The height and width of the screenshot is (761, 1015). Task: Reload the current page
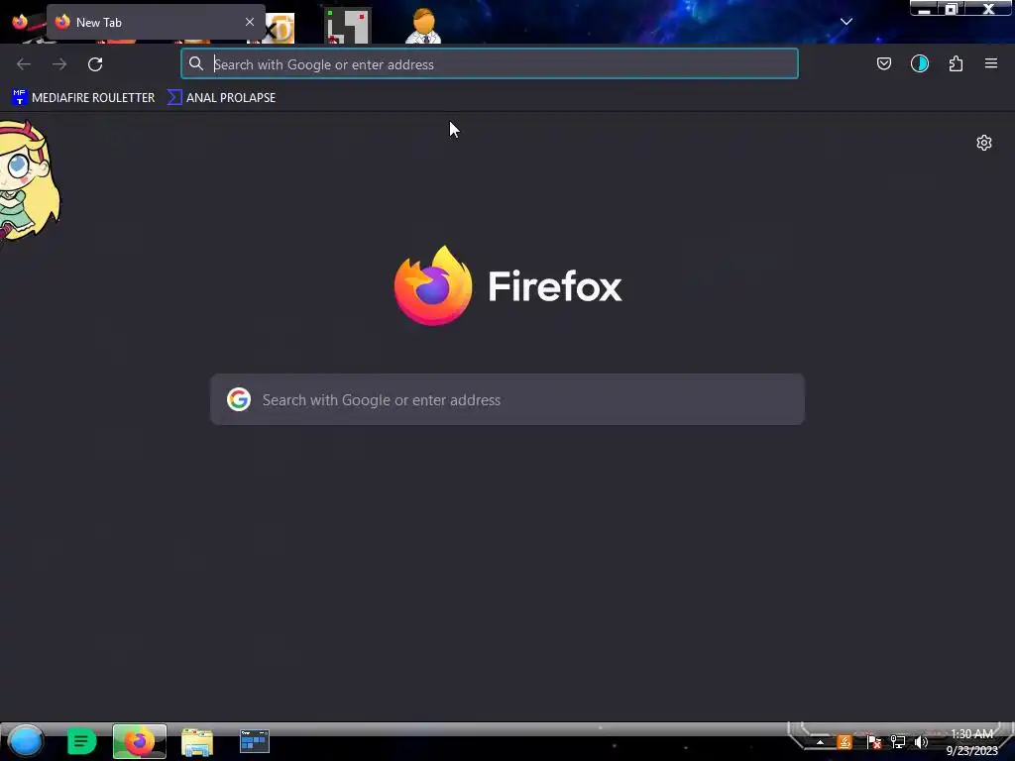[x=95, y=64]
